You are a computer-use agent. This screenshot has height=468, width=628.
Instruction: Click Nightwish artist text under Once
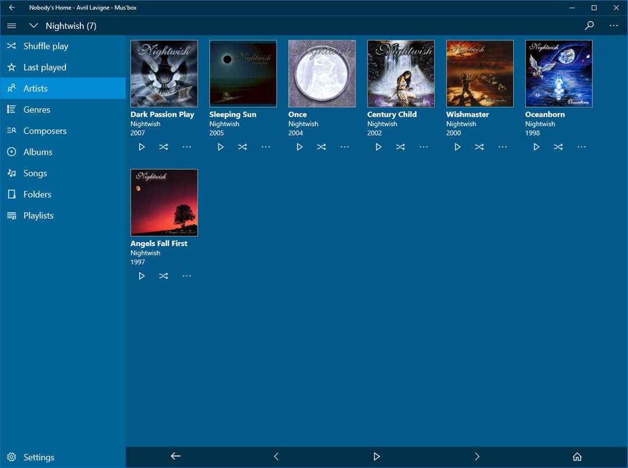[303, 124]
